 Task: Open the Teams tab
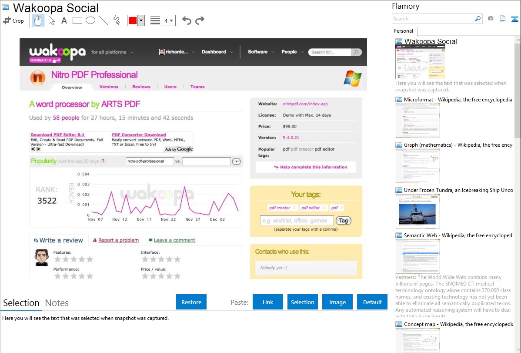[x=197, y=87]
